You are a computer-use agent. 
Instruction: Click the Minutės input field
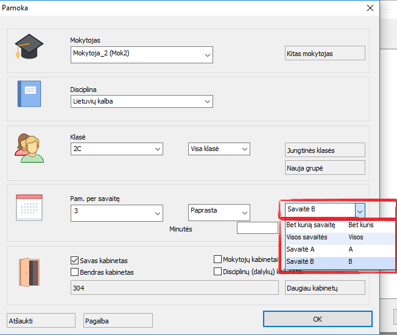pos(257,228)
